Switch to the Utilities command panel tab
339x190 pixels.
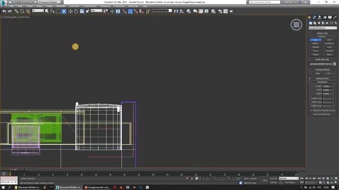point(335,17)
